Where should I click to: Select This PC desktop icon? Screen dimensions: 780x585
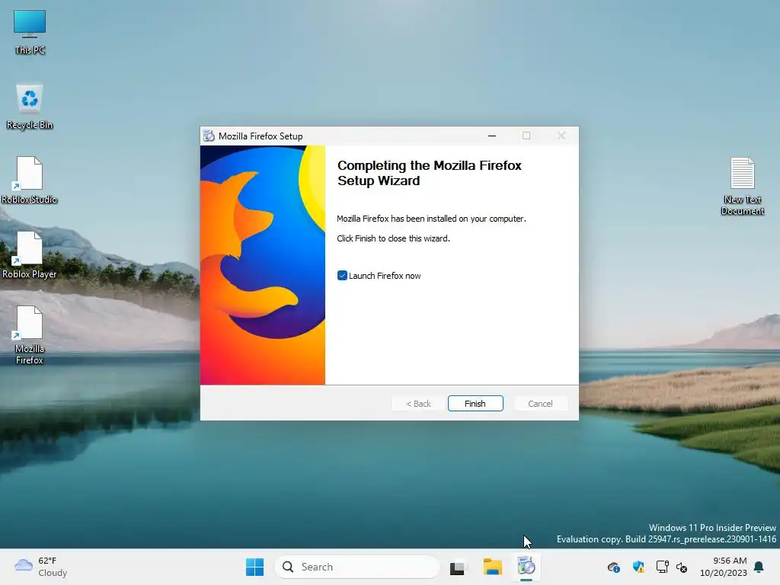pyautogui.click(x=30, y=32)
